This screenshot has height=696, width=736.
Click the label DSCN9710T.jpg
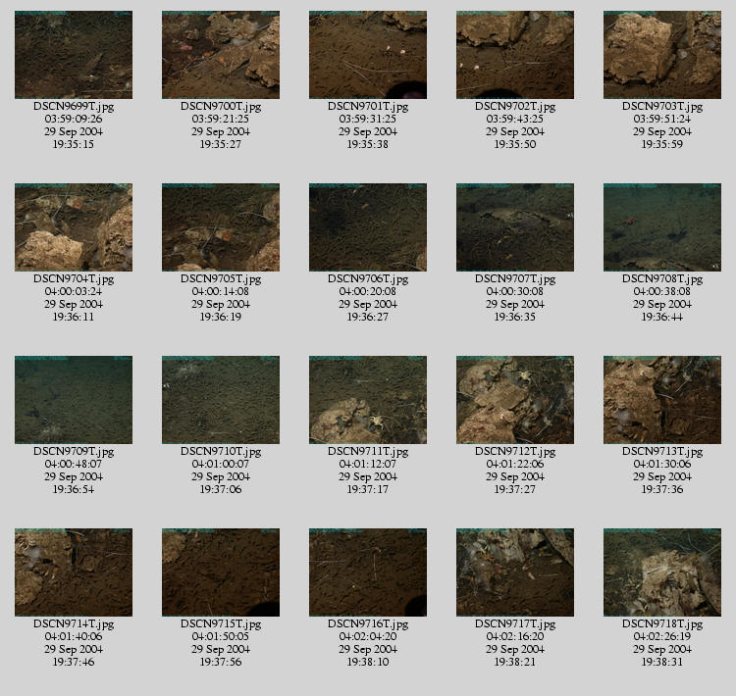pyautogui.click(x=221, y=452)
